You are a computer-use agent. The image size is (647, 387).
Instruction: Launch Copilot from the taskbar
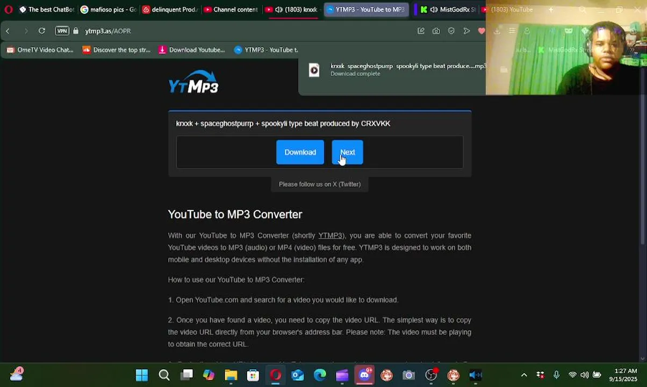click(x=209, y=375)
